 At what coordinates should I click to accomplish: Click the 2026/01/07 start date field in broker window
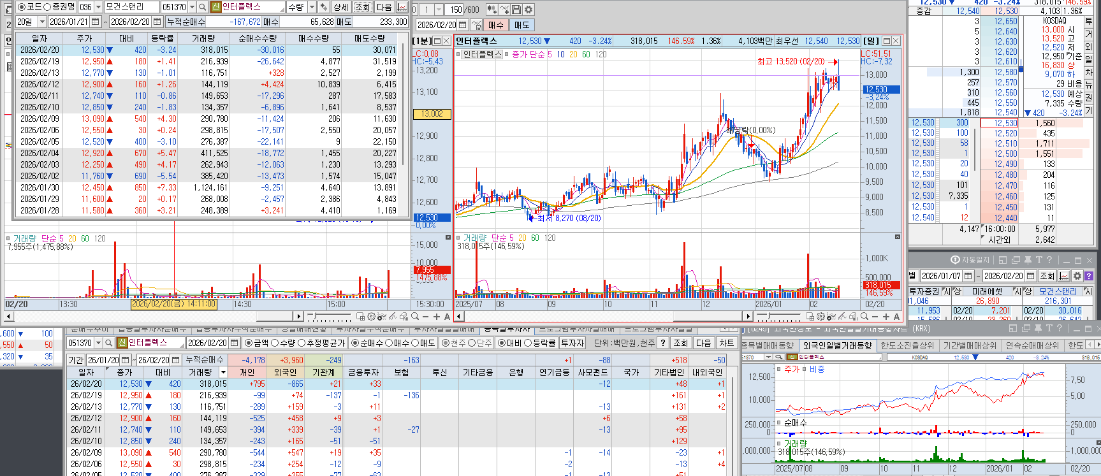941,276
